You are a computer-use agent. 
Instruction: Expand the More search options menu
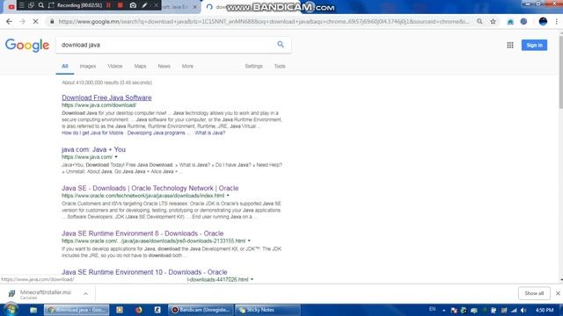(x=187, y=67)
